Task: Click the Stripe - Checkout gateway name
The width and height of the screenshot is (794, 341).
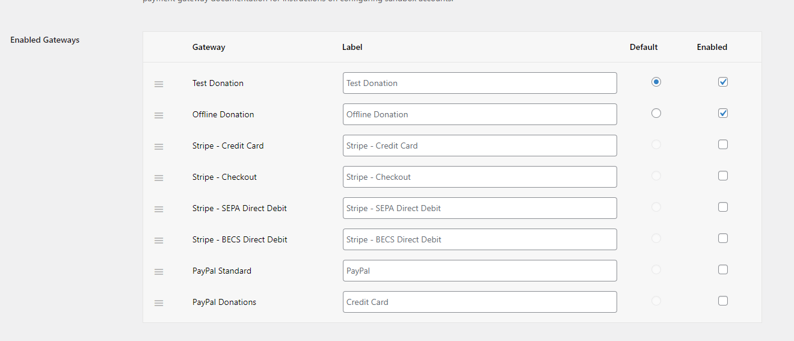Action: 224,177
